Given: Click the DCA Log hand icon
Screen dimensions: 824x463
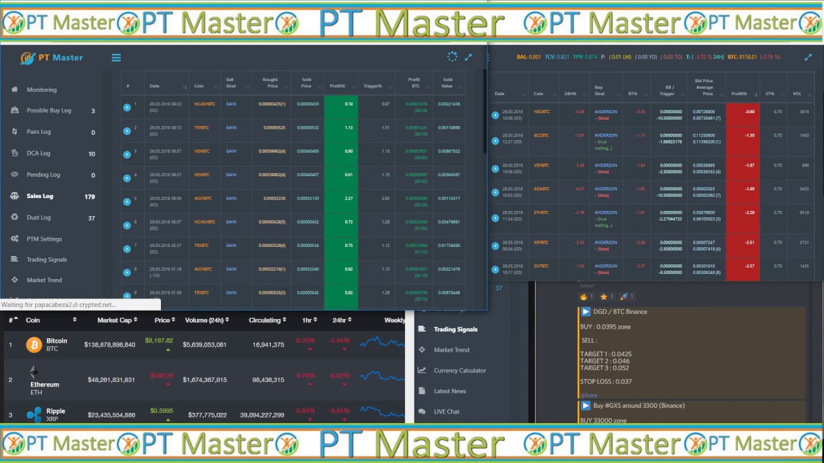Looking at the screenshot, I should point(15,153).
